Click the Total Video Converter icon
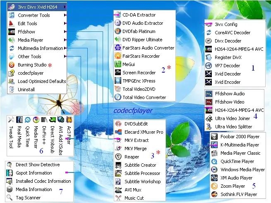Screen dimensions: 271x203 [x=118, y=97]
